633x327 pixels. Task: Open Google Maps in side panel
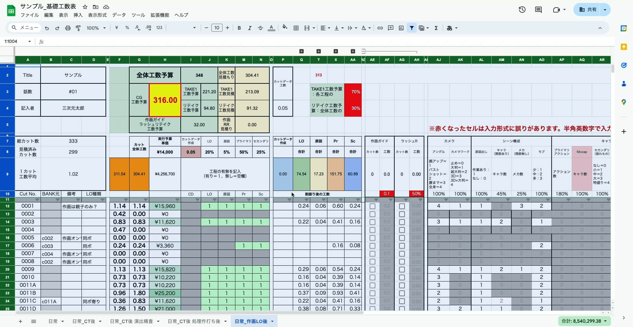click(624, 102)
